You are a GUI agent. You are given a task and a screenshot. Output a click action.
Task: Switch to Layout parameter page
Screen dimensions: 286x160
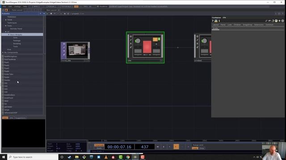215,25
